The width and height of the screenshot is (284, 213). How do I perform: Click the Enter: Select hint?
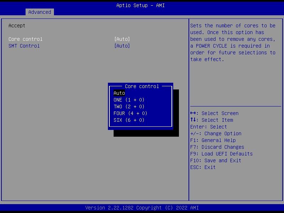[208, 127]
